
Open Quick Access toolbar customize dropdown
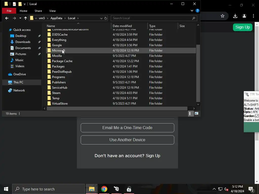click(x=25, y=4)
